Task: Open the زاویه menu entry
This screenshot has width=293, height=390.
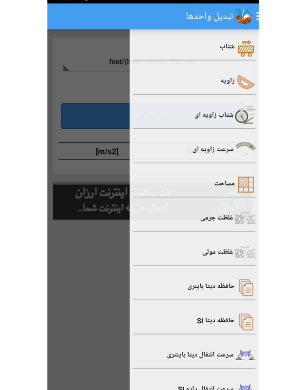Action: 226,81
